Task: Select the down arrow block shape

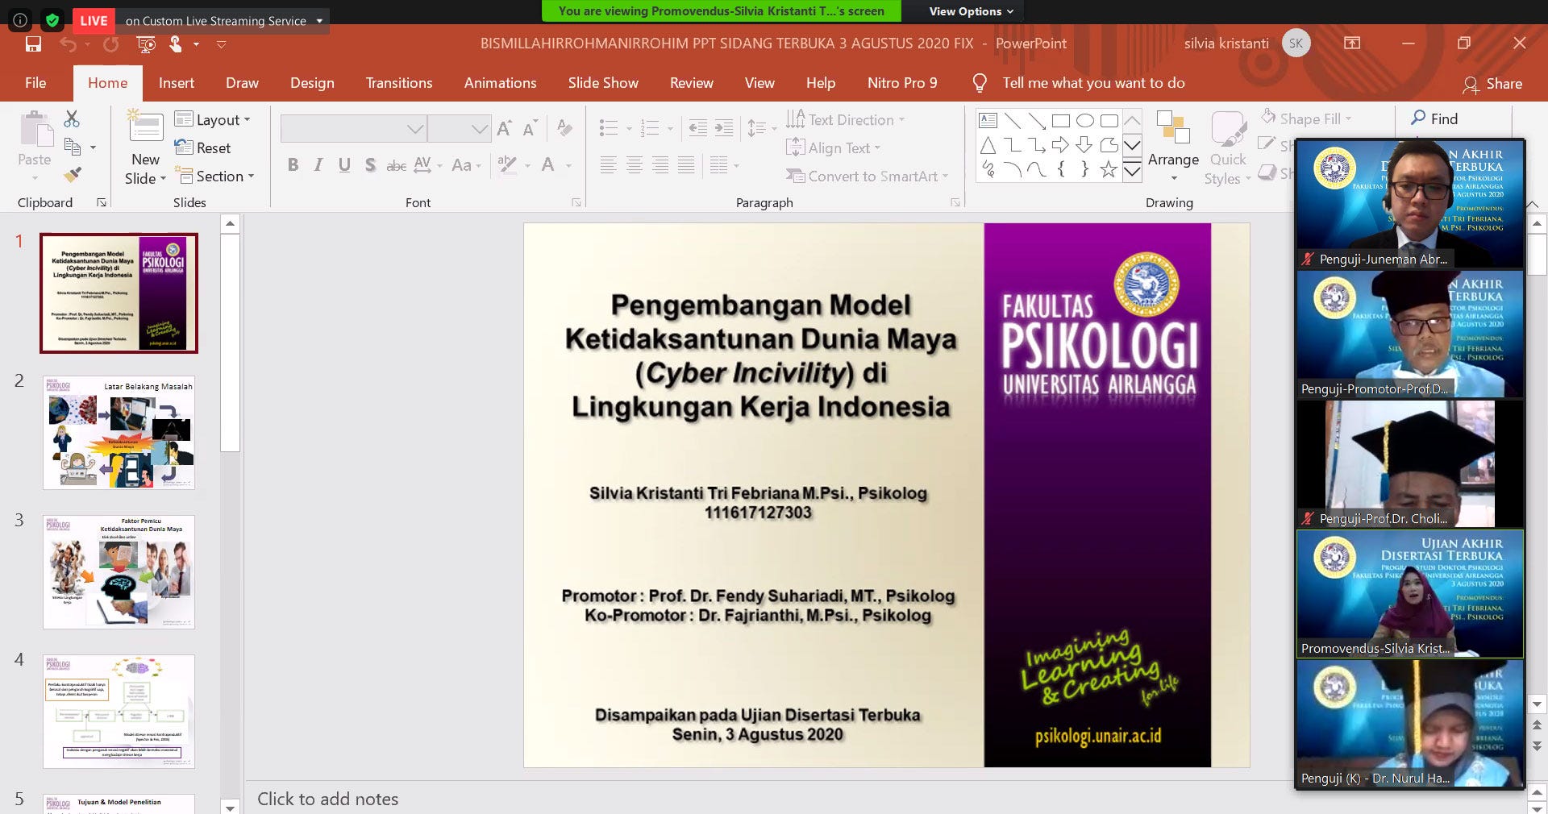Action: [1085, 145]
